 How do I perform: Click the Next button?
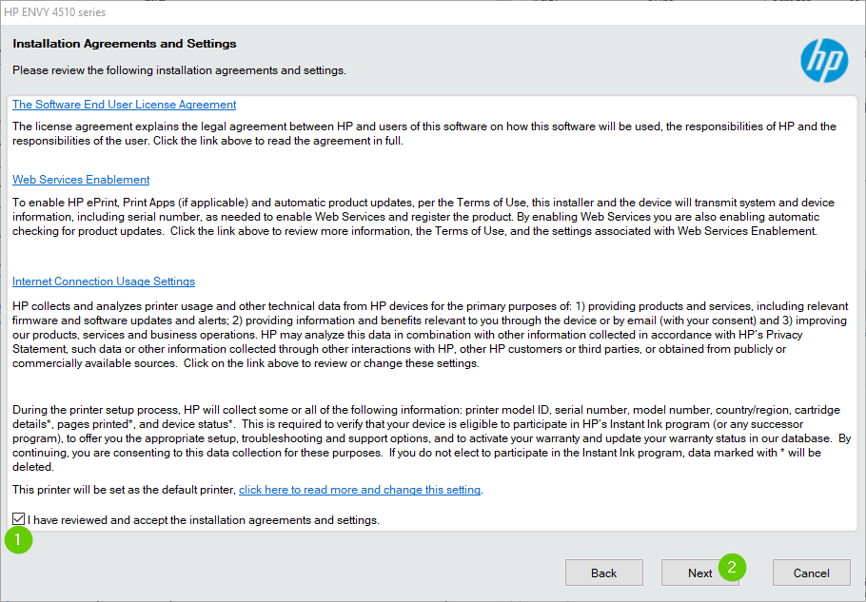[700, 573]
